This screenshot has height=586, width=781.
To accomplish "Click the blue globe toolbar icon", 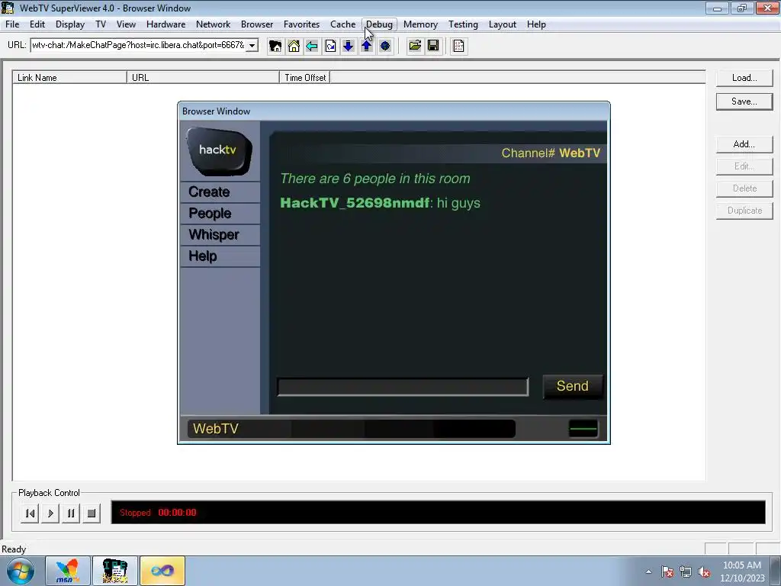I will tap(385, 46).
